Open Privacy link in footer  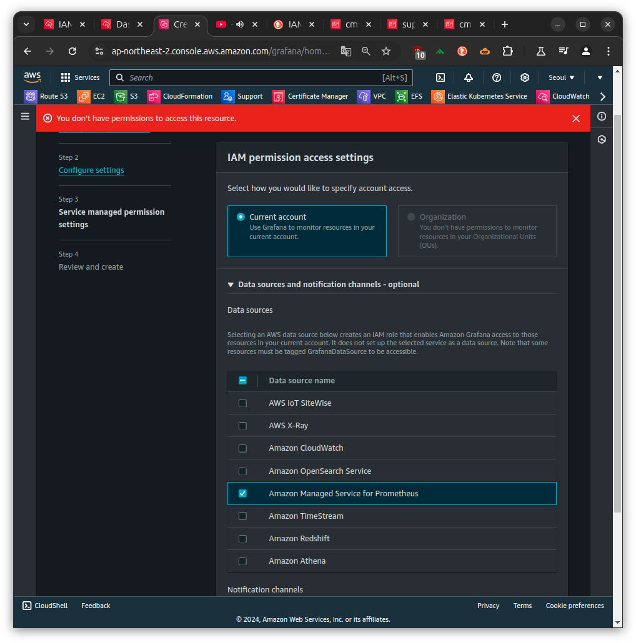(488, 606)
